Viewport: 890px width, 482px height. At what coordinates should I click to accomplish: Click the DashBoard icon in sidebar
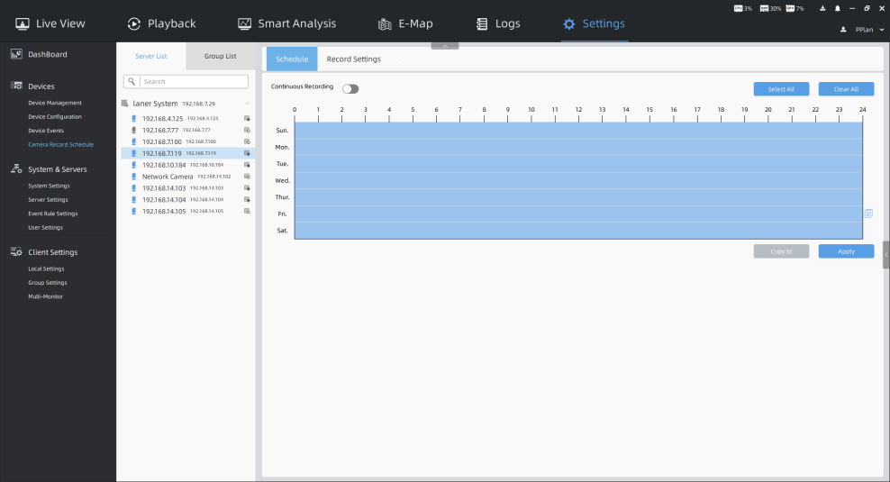[x=16, y=54]
